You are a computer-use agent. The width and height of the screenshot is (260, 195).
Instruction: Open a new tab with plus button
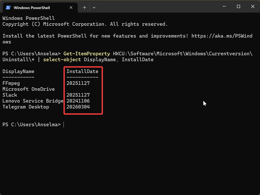[84, 7]
